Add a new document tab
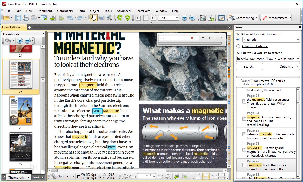This screenshot has height=182, width=303. pyautogui.click(x=29, y=27)
